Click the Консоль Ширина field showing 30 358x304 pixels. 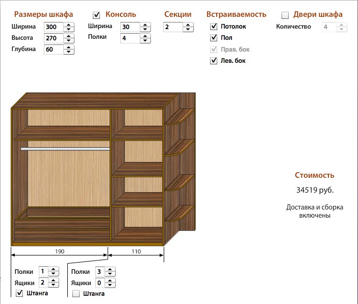(130, 27)
